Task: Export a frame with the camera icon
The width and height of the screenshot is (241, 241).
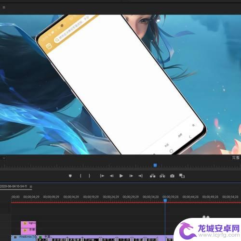Action: click(172, 176)
